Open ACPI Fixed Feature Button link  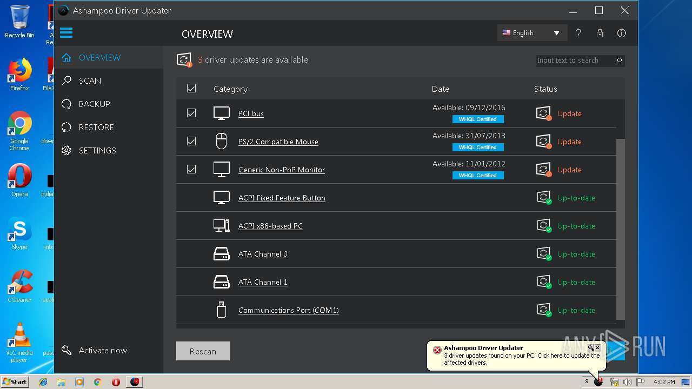(282, 198)
